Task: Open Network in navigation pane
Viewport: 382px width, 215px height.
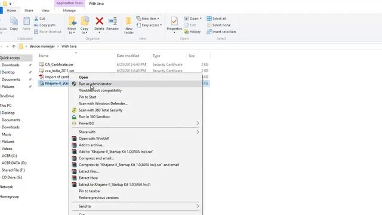Action: [7, 187]
